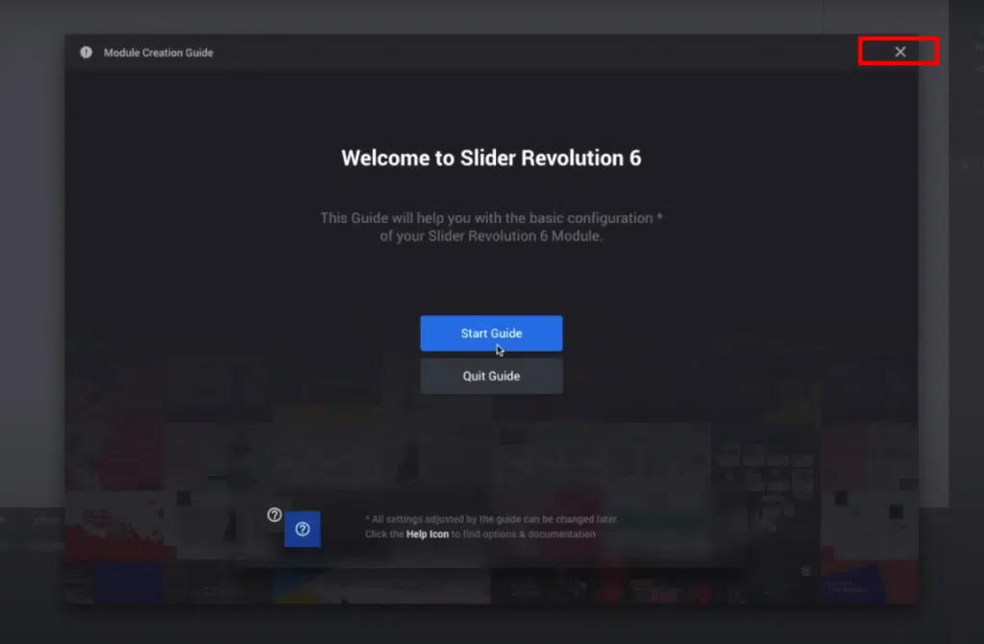Click the empty dialog title bar area

[x=529, y=52]
